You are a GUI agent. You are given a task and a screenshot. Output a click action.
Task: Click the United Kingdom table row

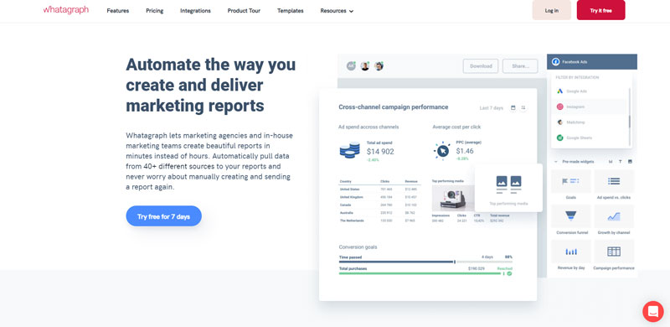pyautogui.click(x=380, y=197)
